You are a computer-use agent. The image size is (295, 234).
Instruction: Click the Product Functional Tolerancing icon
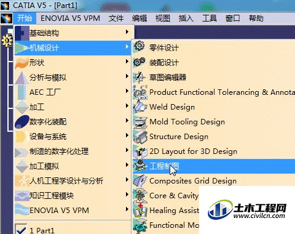point(140,92)
